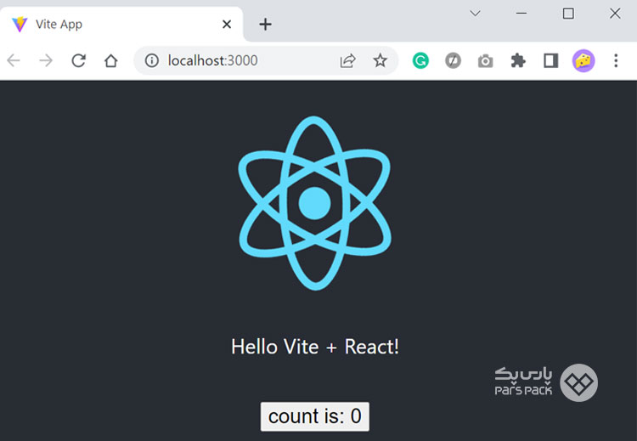Image resolution: width=637 pixels, height=441 pixels.
Task: Close the browser window
Action: [615, 14]
